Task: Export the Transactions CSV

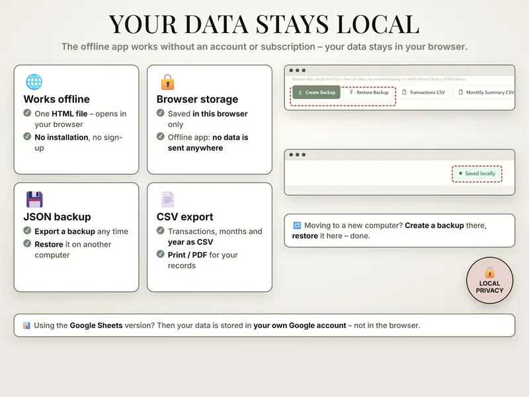Action: coord(424,92)
